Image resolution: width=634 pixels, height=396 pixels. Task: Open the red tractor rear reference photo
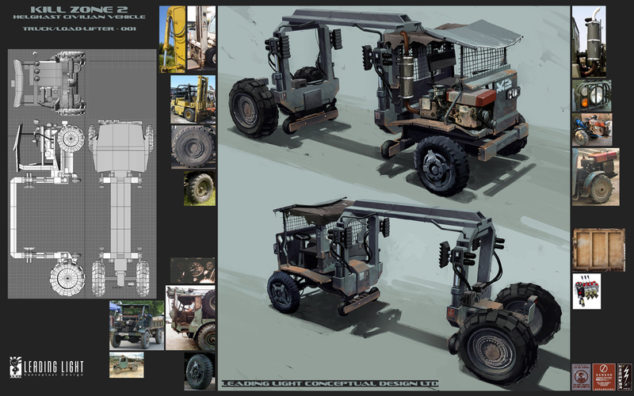(x=596, y=177)
